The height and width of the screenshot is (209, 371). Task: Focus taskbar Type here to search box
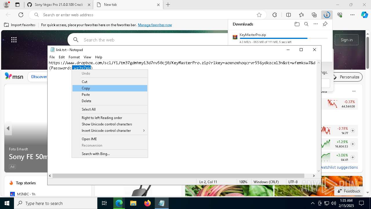(x=56, y=203)
